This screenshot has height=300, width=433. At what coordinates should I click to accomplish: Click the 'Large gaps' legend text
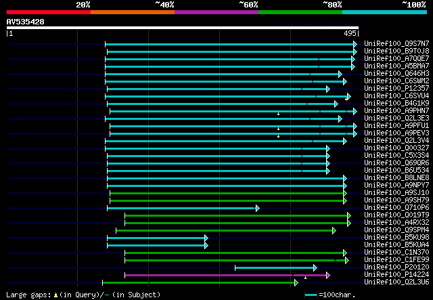click(29, 295)
